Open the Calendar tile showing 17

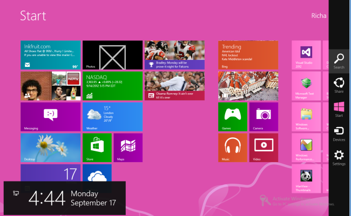point(51,173)
